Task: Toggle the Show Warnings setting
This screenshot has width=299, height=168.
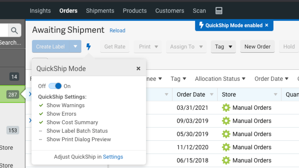Action: [62, 105]
